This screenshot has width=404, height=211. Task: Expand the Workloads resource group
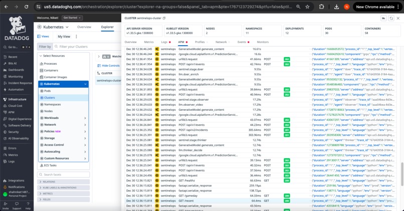tap(85, 118)
